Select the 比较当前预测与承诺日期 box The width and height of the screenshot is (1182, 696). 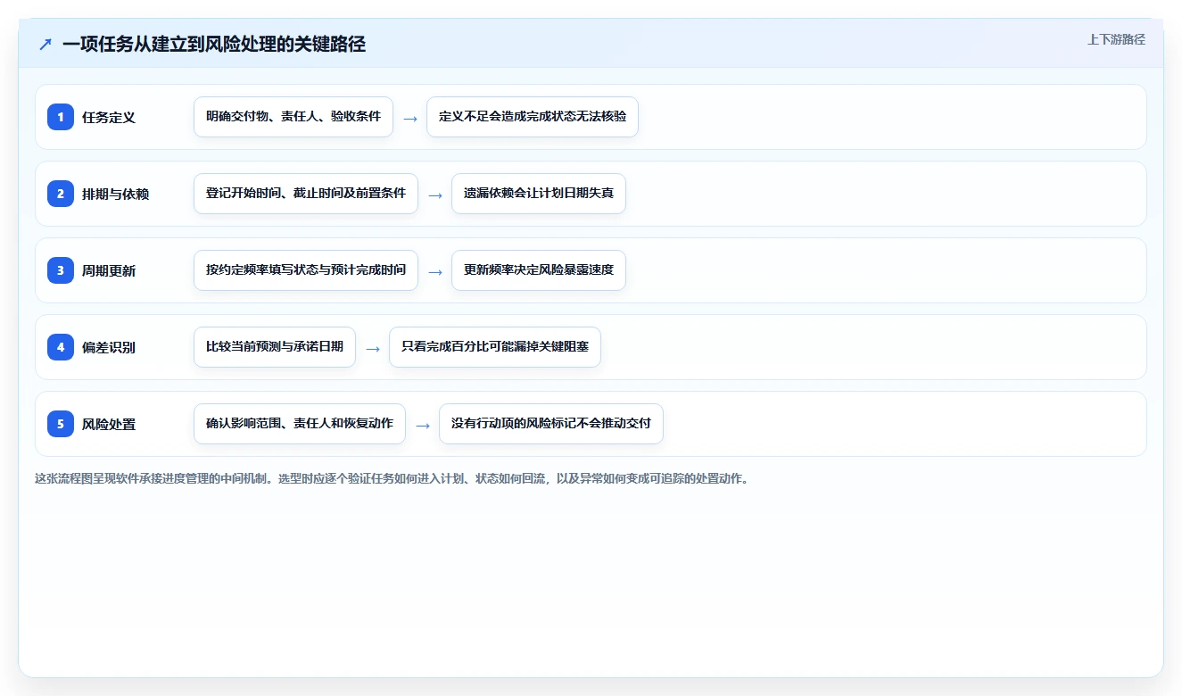[x=275, y=347]
